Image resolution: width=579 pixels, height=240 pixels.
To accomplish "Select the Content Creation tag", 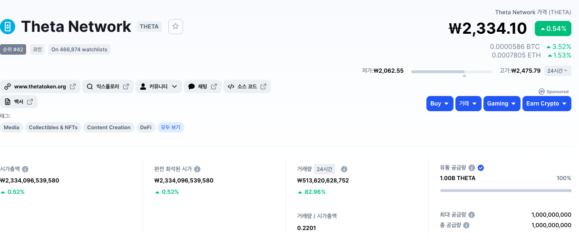I will [x=109, y=127].
